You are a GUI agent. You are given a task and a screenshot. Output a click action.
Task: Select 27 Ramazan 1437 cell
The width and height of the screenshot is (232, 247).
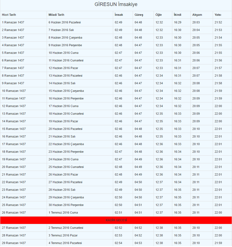[x=14, y=228]
